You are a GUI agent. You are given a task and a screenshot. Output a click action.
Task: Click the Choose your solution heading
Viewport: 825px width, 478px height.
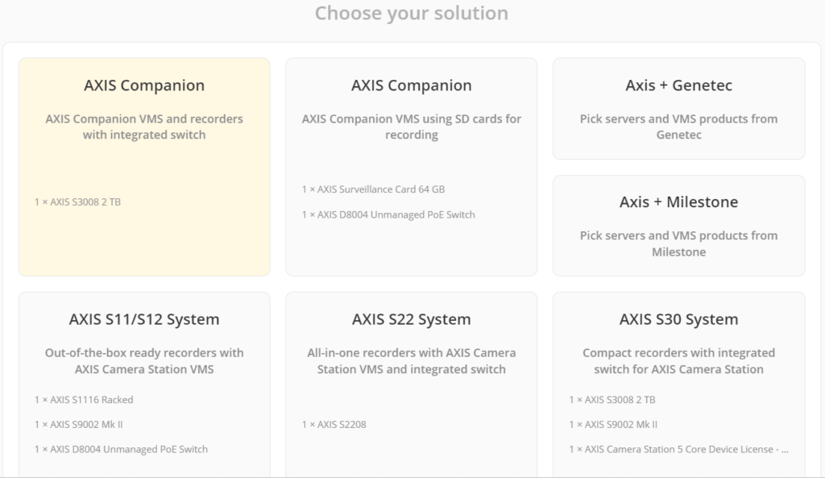[412, 13]
